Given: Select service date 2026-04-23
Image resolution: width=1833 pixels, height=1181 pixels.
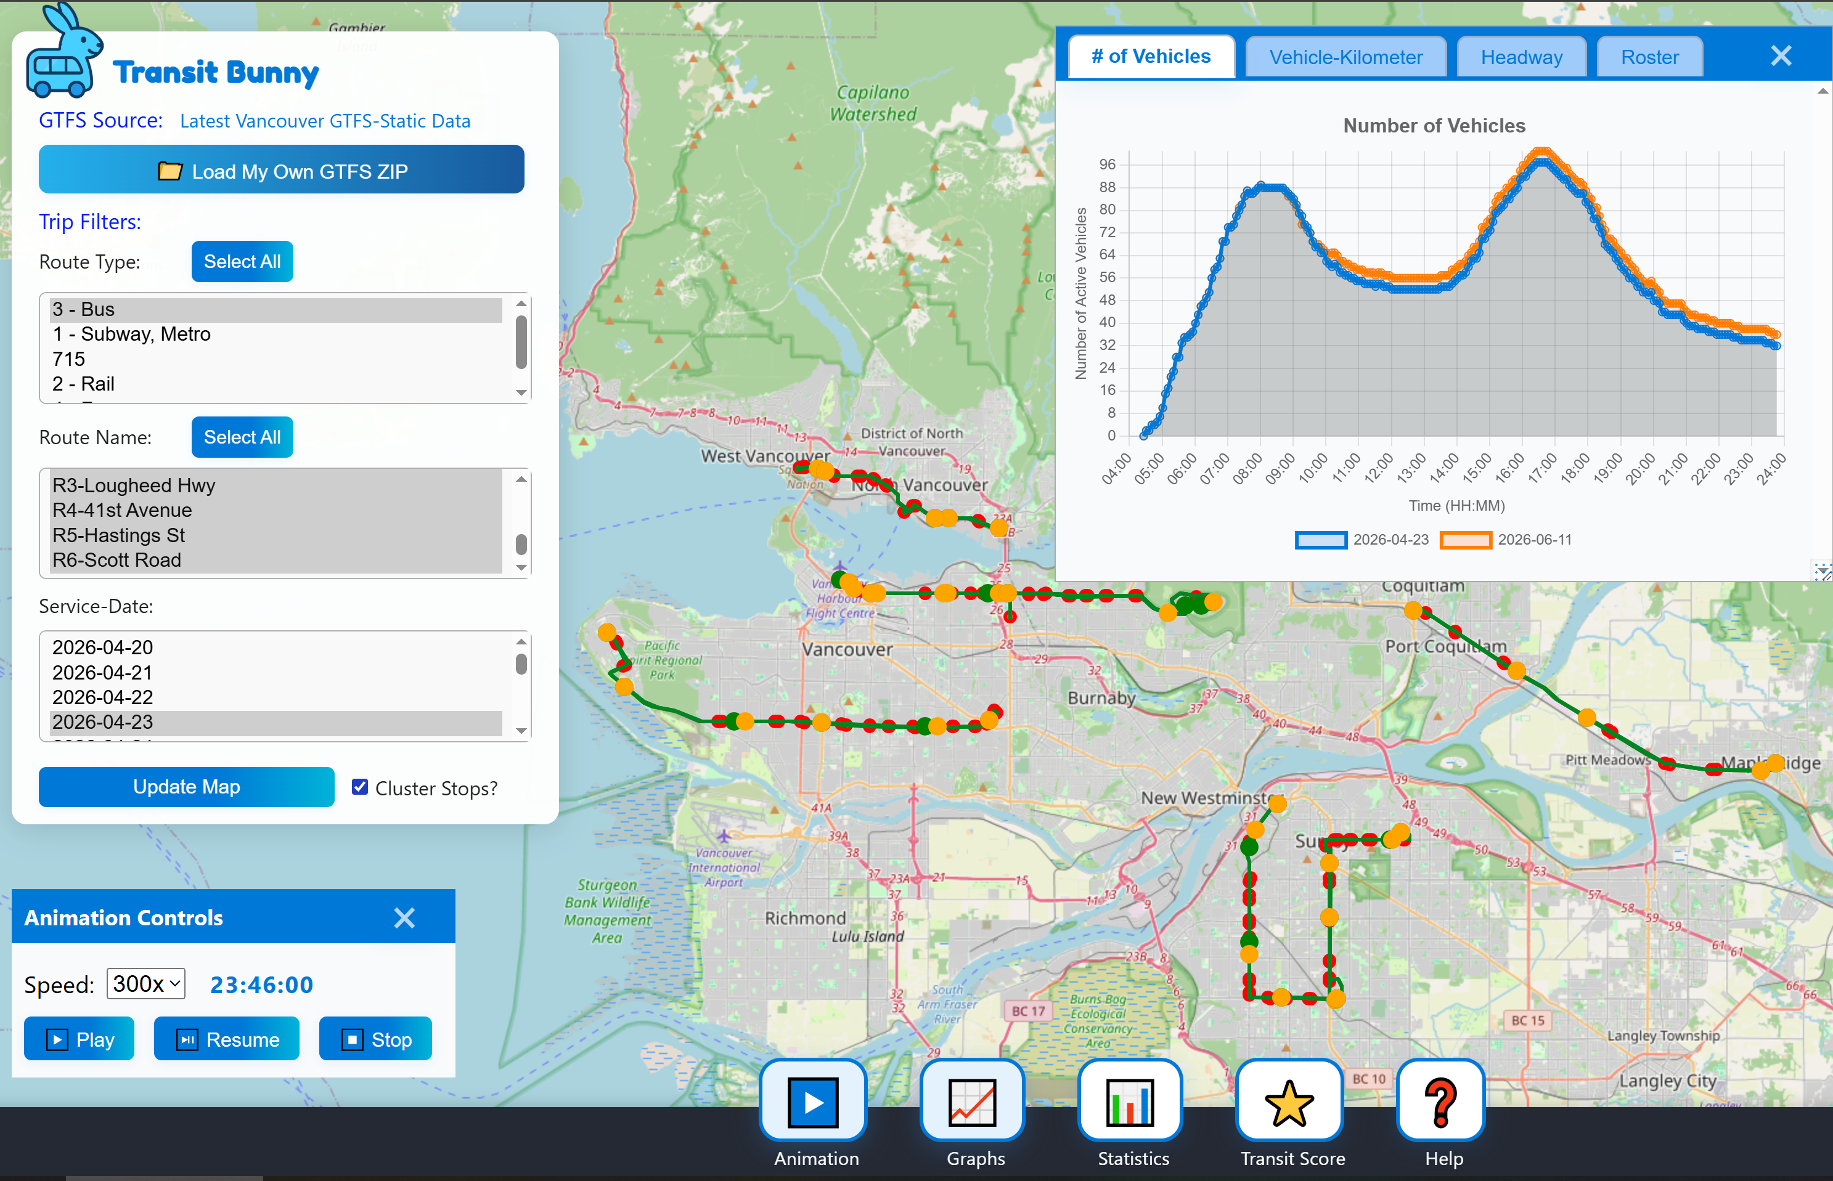Looking at the screenshot, I should tap(276, 723).
